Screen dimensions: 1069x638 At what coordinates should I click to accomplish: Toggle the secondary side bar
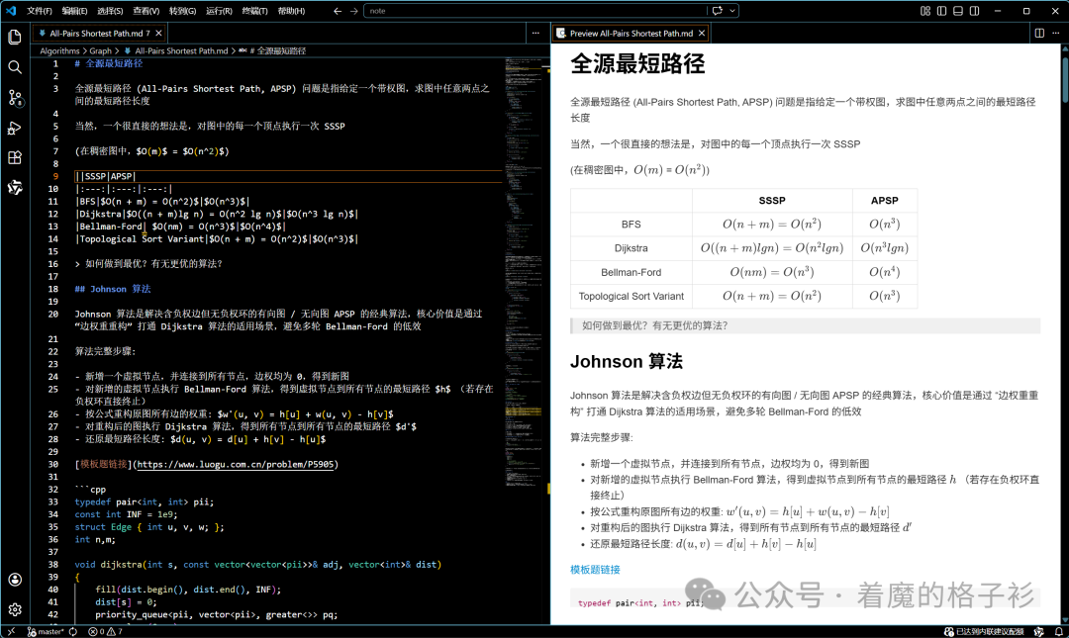[974, 11]
